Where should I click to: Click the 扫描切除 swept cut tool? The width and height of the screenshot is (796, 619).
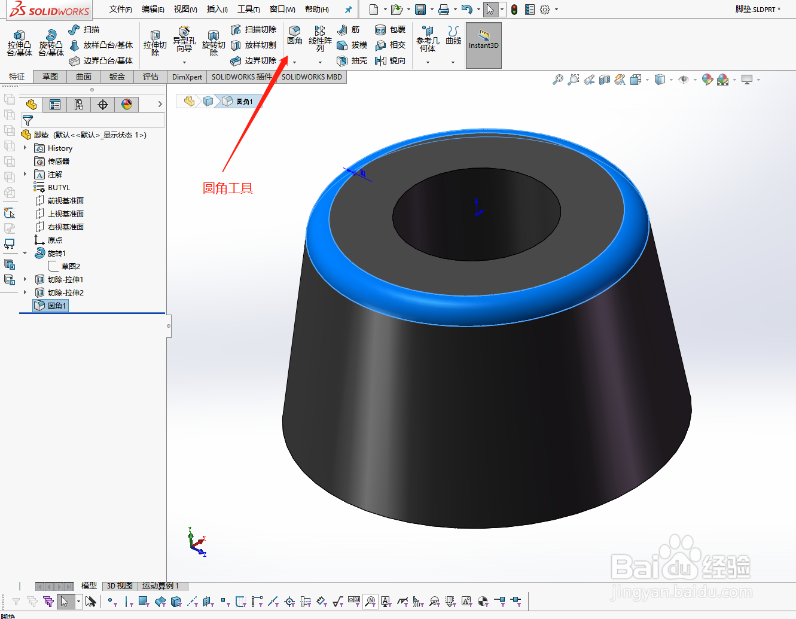click(x=254, y=29)
